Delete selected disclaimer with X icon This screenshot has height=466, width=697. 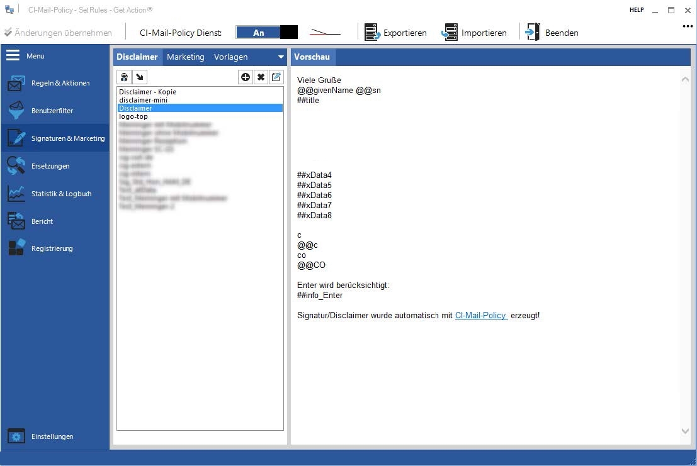[x=261, y=77]
